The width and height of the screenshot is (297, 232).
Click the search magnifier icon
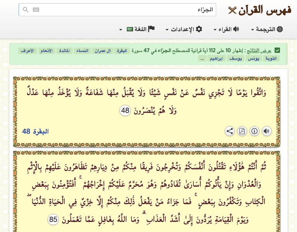[x=26, y=10]
